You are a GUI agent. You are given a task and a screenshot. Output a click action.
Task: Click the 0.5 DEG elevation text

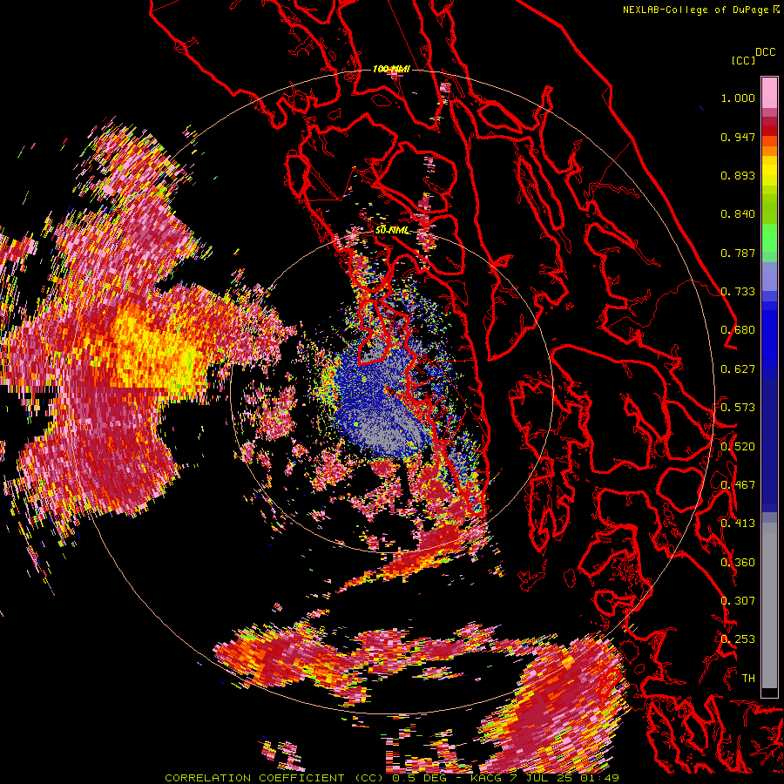tap(420, 778)
